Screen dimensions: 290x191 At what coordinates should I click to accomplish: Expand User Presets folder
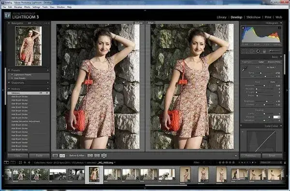click(12, 78)
